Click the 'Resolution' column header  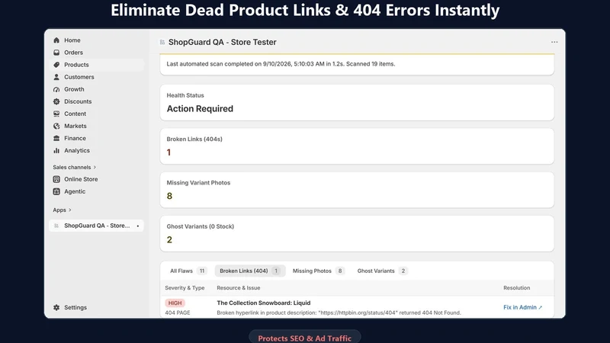[517, 288]
